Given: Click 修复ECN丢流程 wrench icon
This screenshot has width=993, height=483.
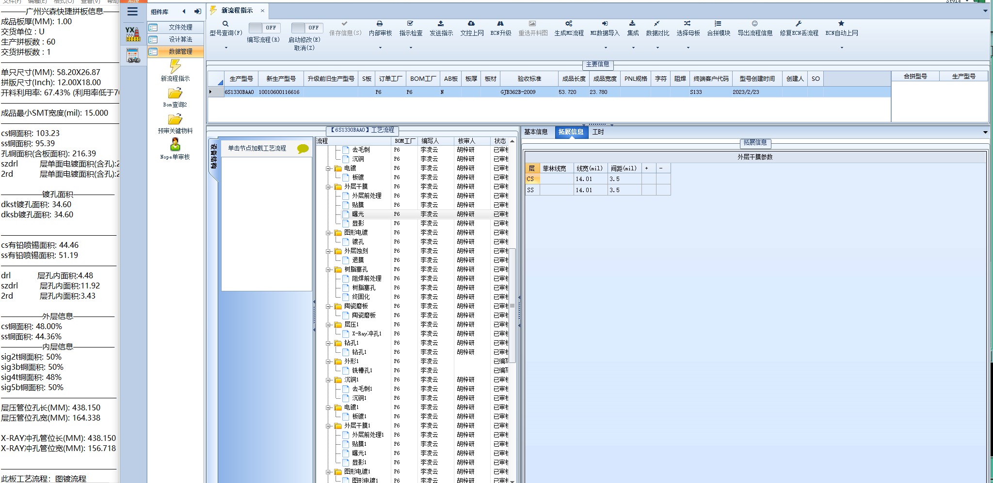Looking at the screenshot, I should point(799,23).
